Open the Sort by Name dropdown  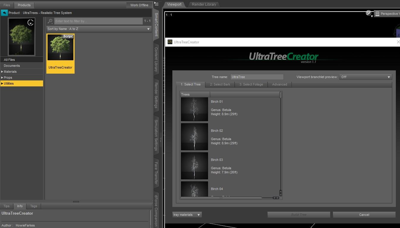coord(99,29)
